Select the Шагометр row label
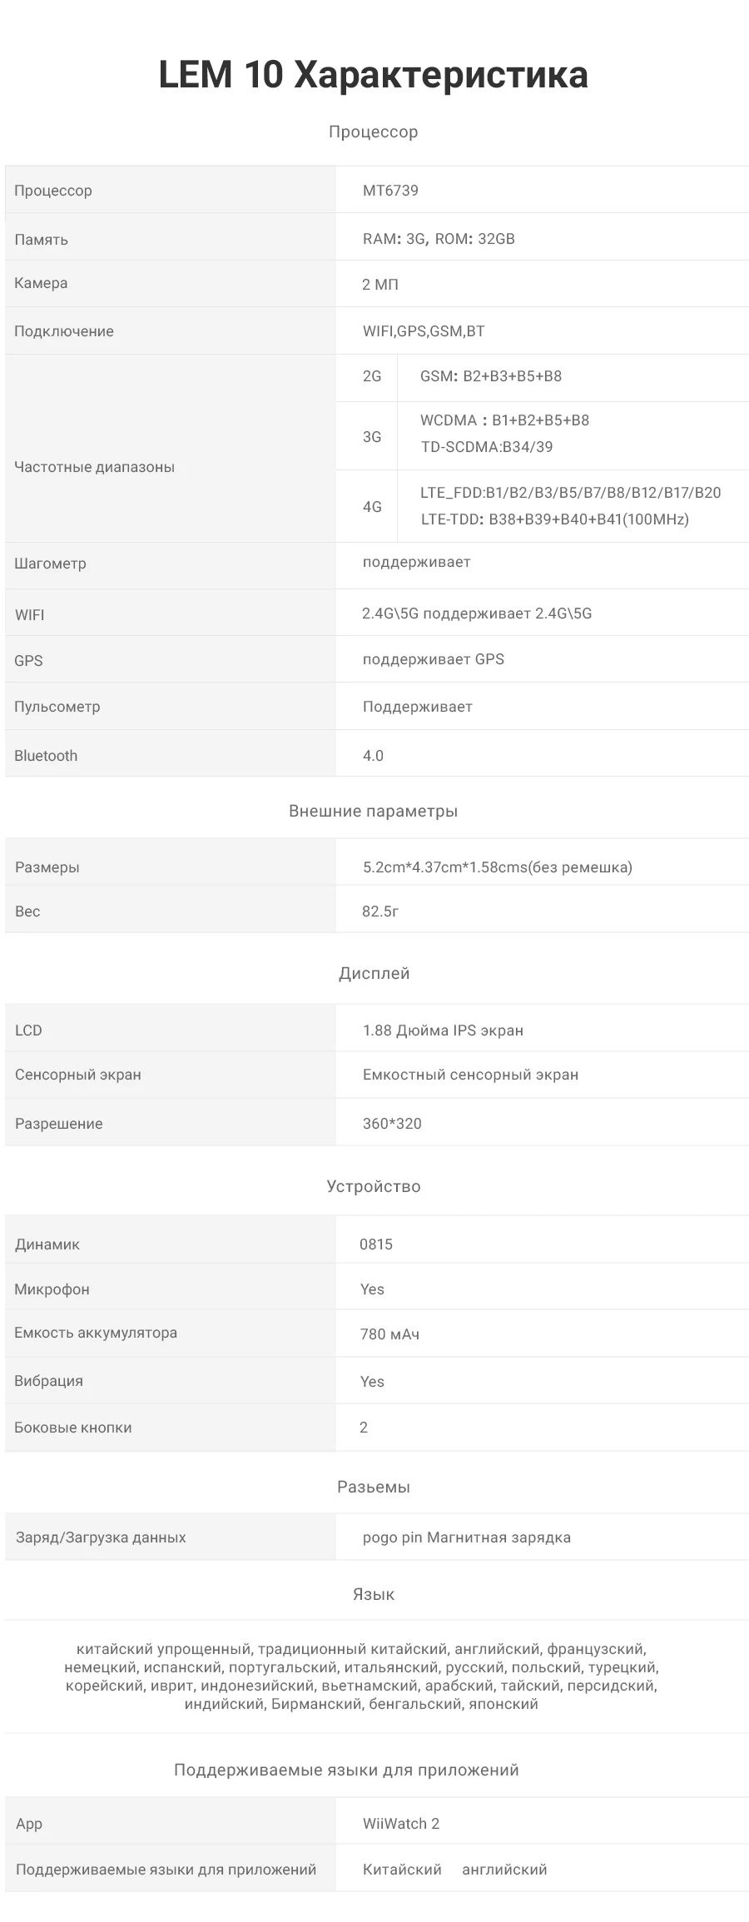Image resolution: width=749 pixels, height=1922 pixels. [x=50, y=564]
